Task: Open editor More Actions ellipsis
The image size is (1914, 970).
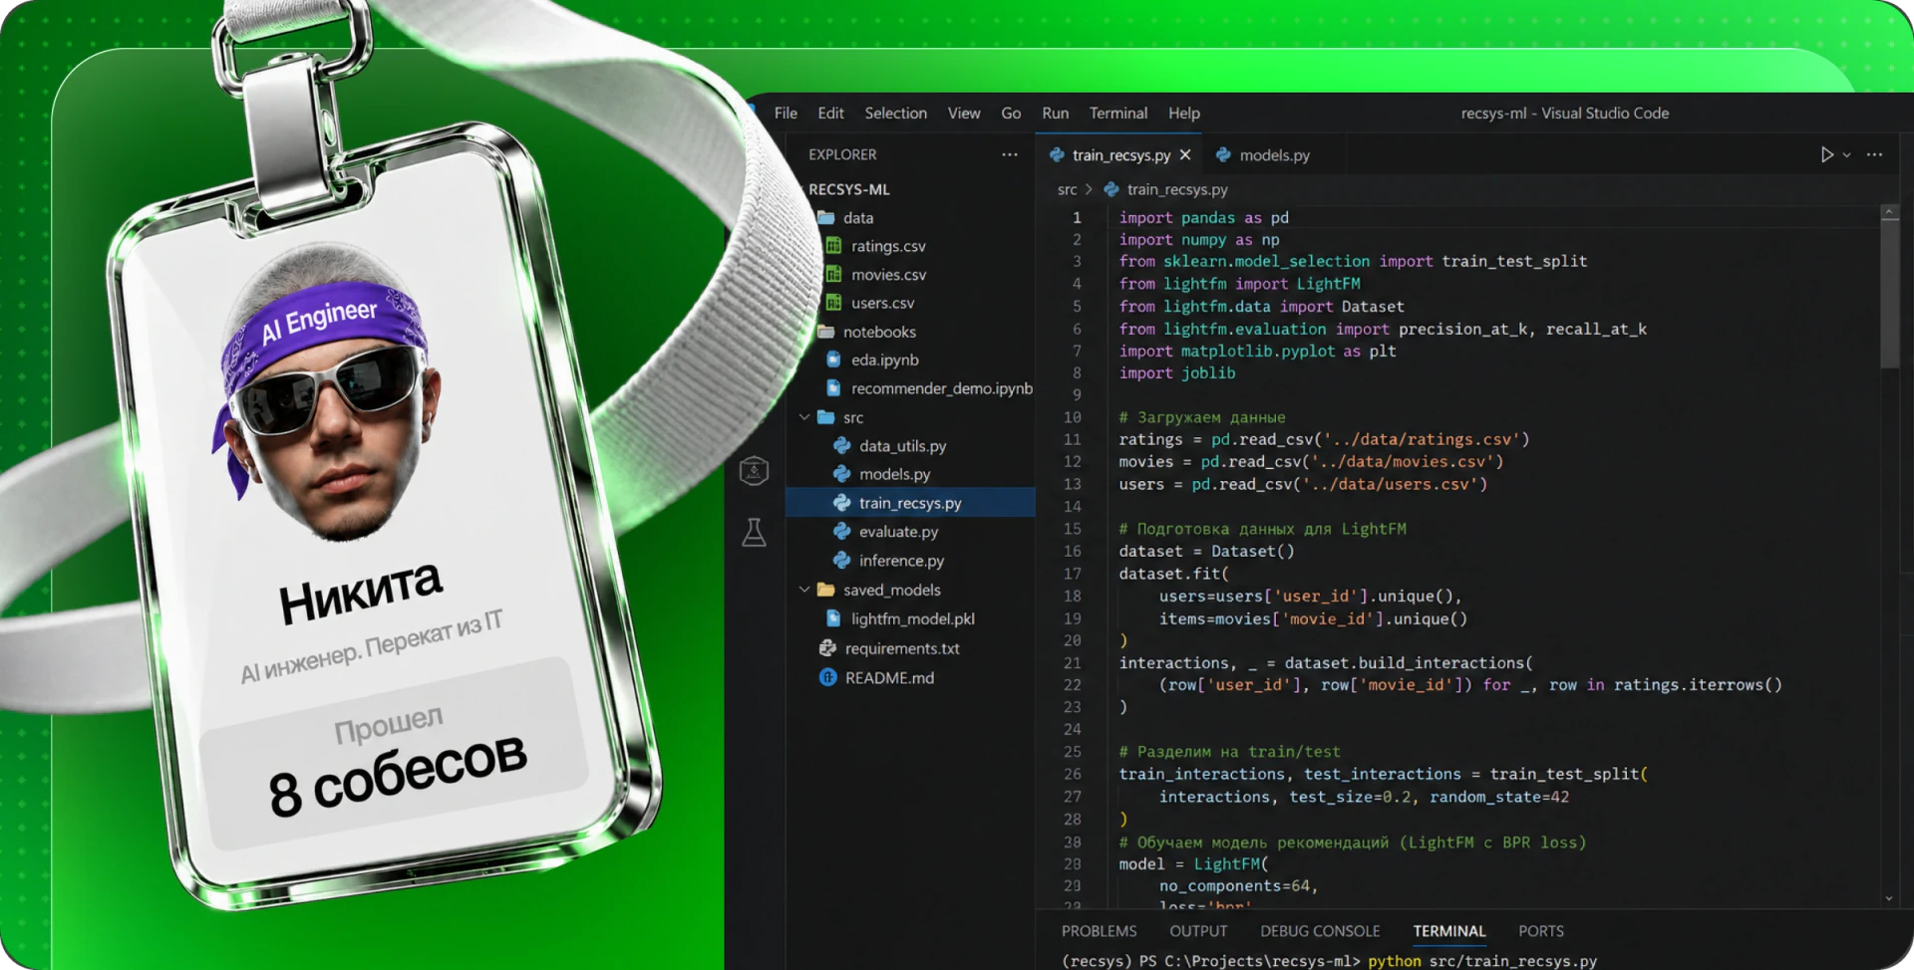Action: pyautogui.click(x=1874, y=155)
